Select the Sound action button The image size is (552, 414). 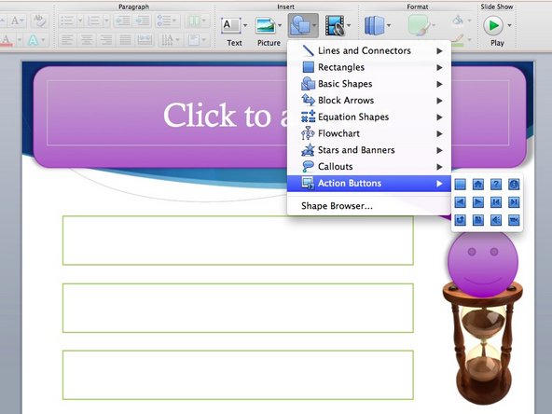tap(496, 220)
